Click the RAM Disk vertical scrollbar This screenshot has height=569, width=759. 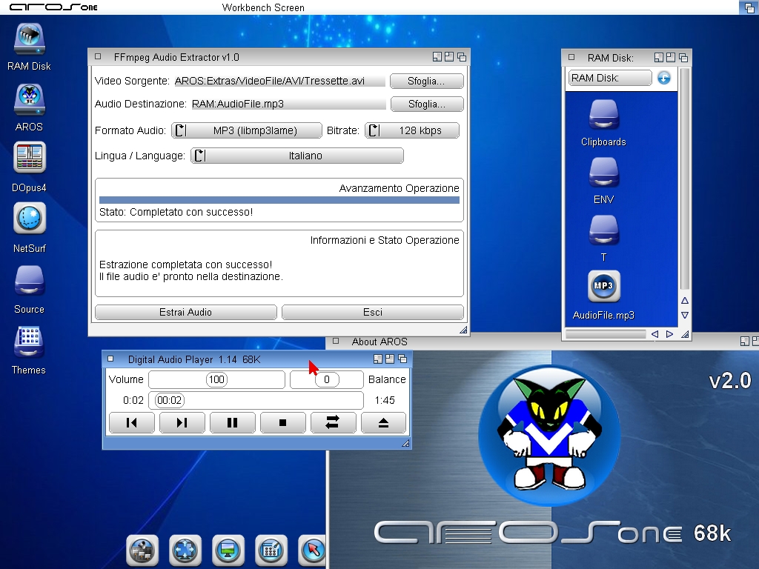(x=685, y=179)
